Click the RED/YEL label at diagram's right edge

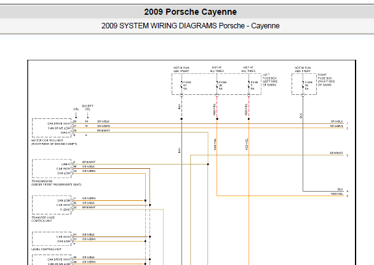[337, 194]
